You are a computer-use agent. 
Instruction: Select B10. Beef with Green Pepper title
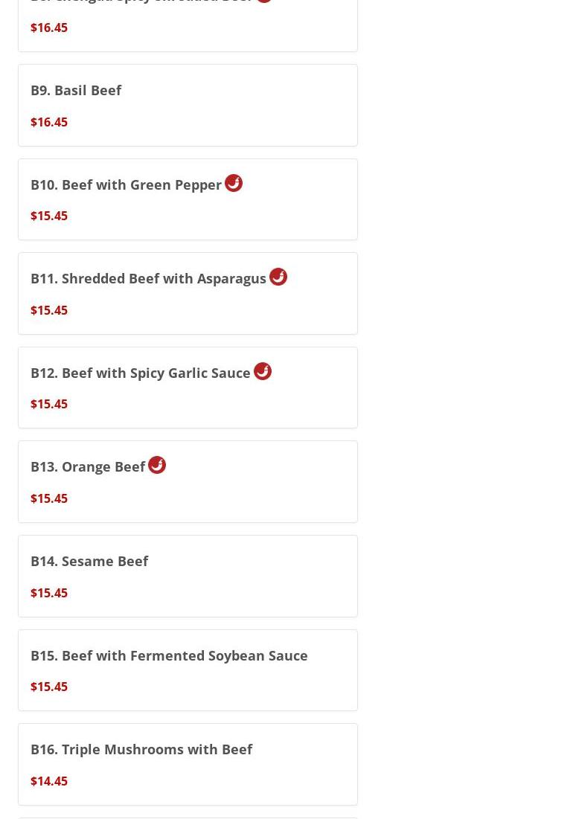point(126,184)
